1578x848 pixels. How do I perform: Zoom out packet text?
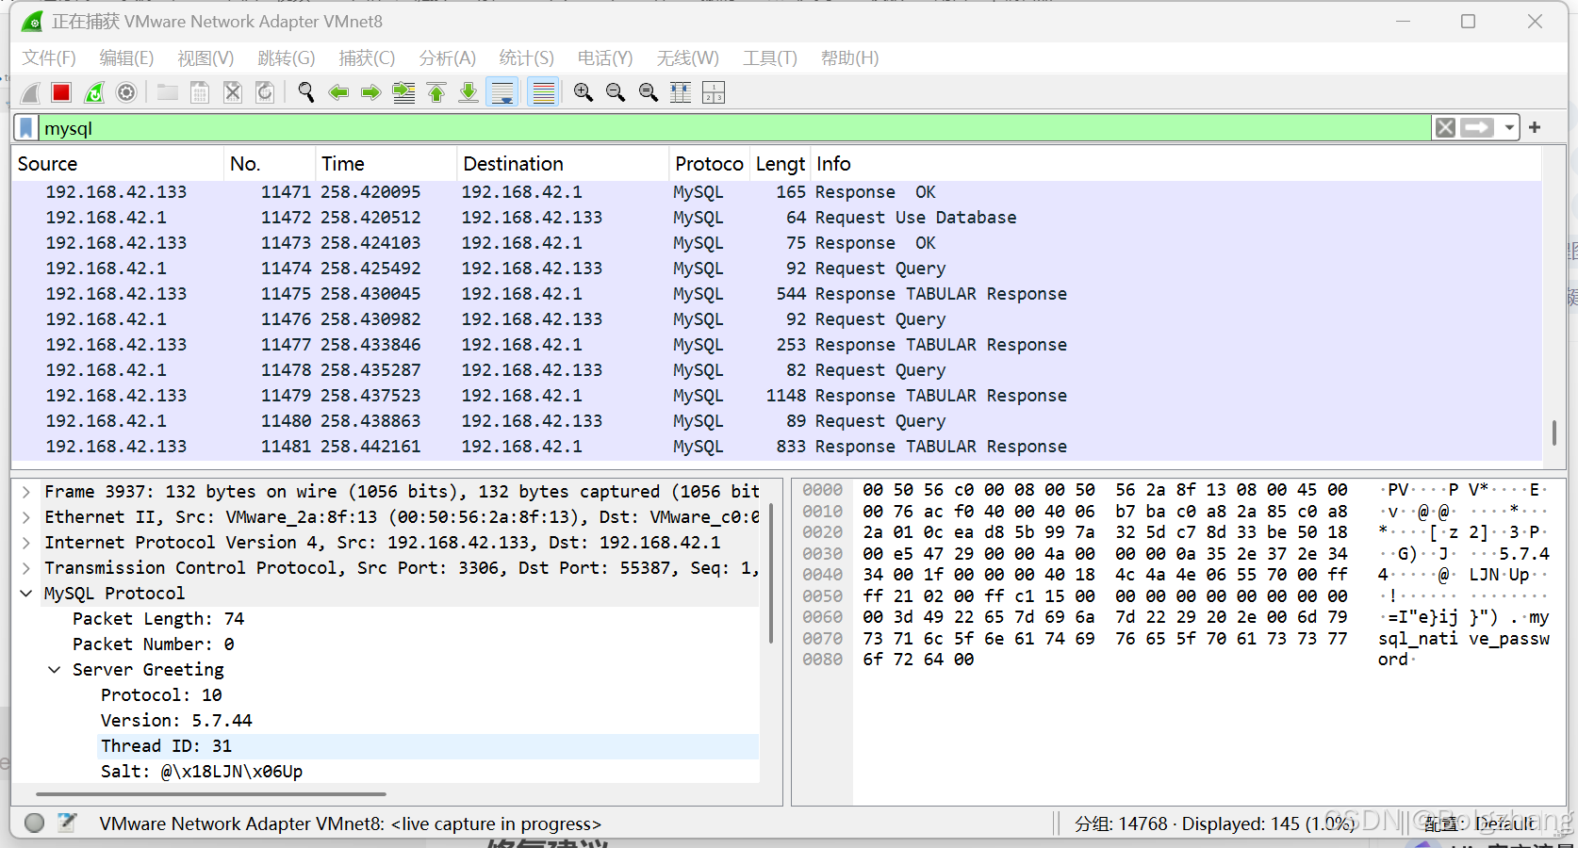616,92
